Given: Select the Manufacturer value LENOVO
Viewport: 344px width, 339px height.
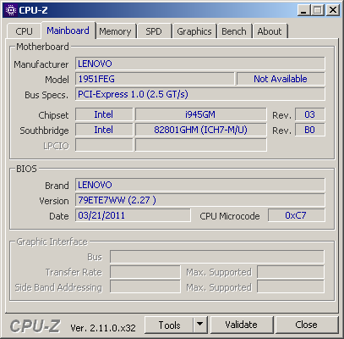Looking at the screenshot, I should tap(200, 64).
